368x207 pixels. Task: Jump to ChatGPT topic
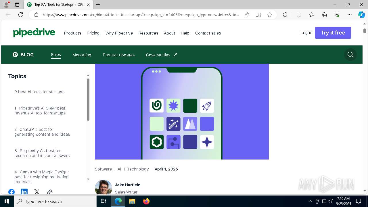point(42,132)
